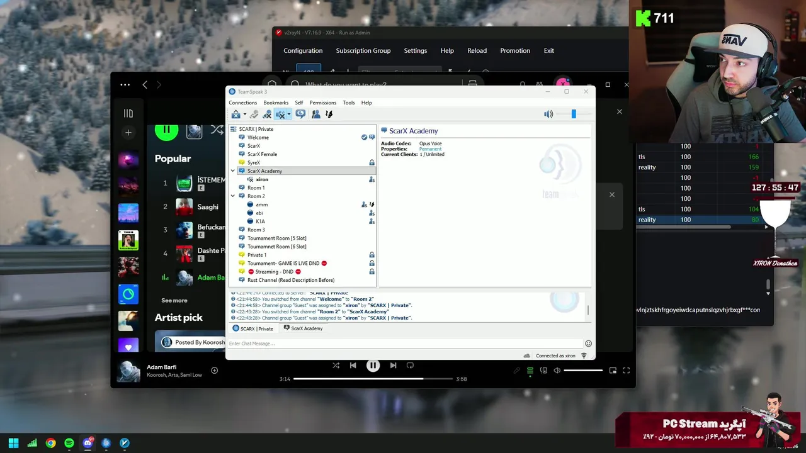Click the plus create icon in Spotify sidebar
The image size is (806, 453).
click(x=128, y=133)
